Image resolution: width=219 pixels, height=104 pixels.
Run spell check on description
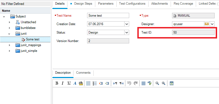[149, 83]
